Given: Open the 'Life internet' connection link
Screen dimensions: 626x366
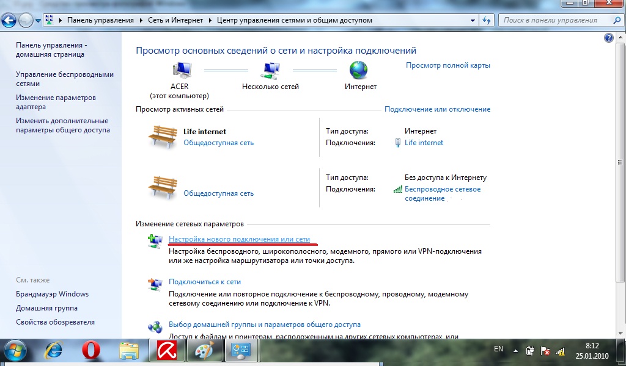Looking at the screenshot, I should pyautogui.click(x=424, y=143).
